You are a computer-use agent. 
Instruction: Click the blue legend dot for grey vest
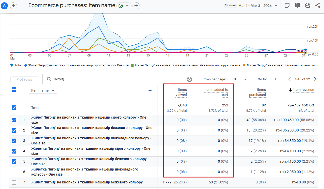26,65
